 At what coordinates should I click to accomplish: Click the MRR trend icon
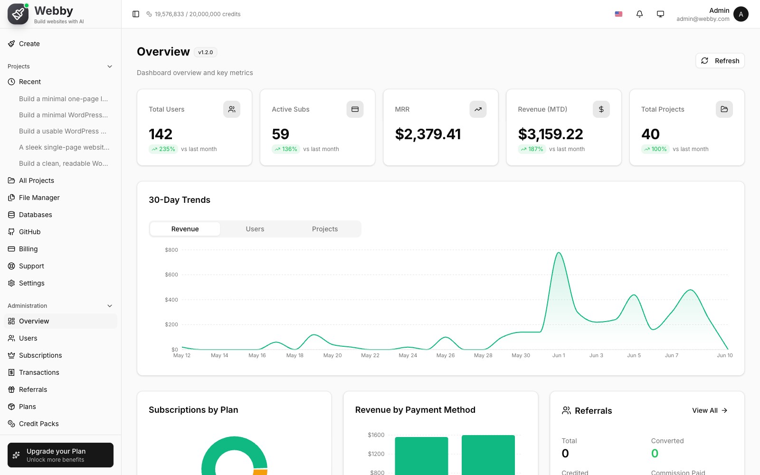(478, 109)
